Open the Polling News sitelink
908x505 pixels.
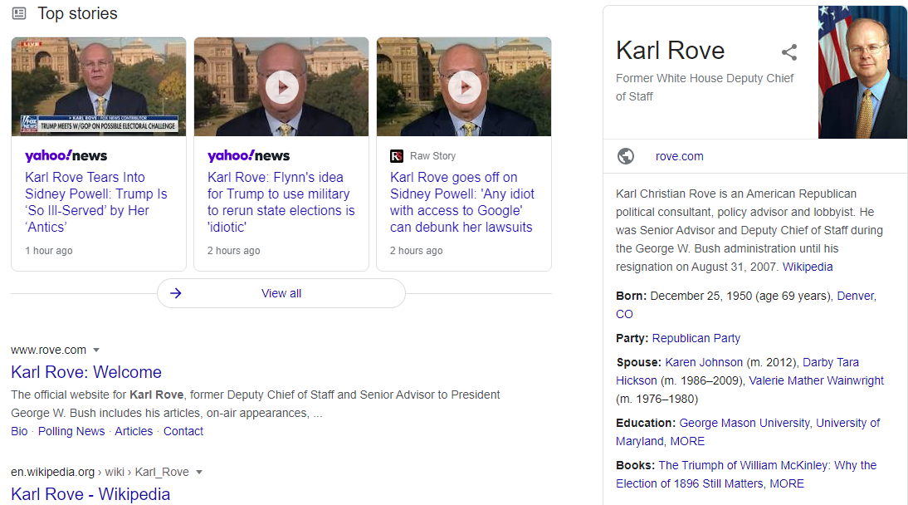[x=71, y=431]
